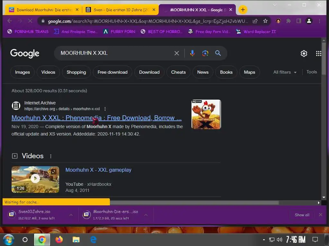
Task: Close the downloads bar
Action: coord(320,215)
